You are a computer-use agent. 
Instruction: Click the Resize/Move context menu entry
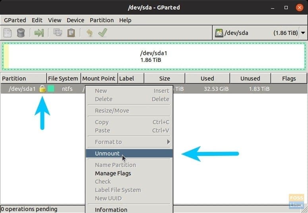tap(129, 111)
